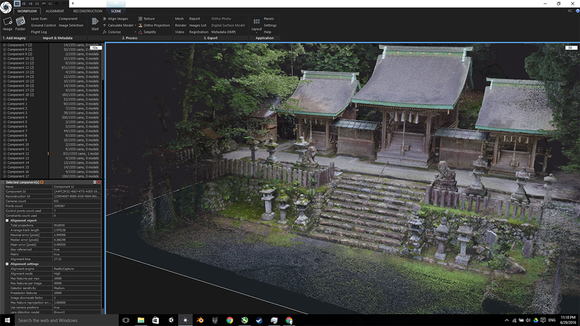Click the Align Images tool
The height and width of the screenshot is (326, 580).
[x=118, y=19]
